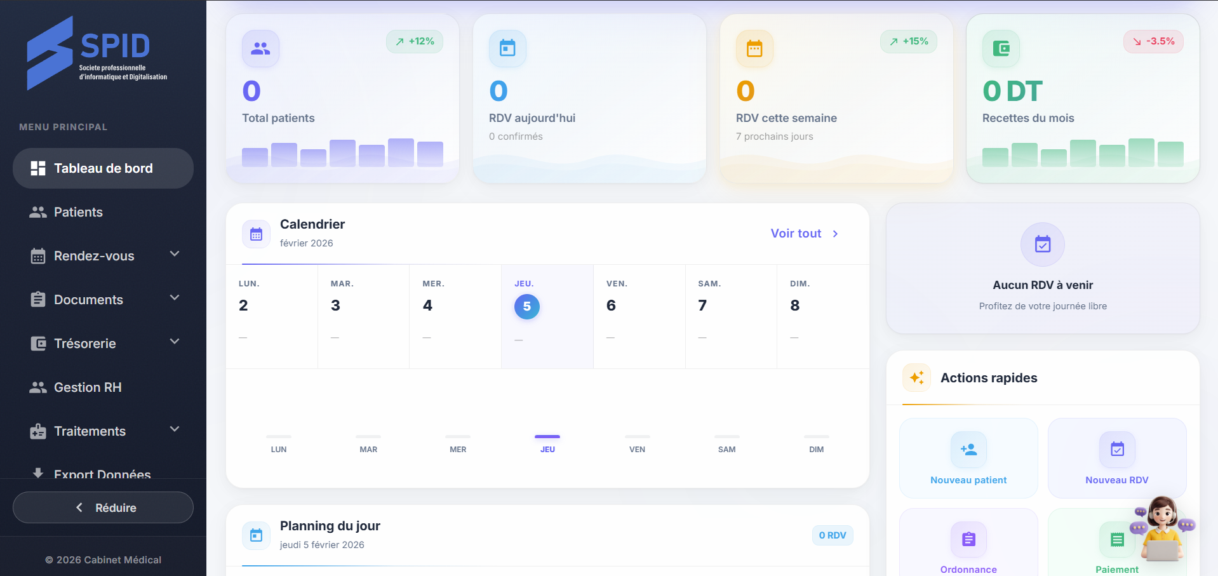
Task: Select Thursday 5 in the calendar
Action: [526, 307]
